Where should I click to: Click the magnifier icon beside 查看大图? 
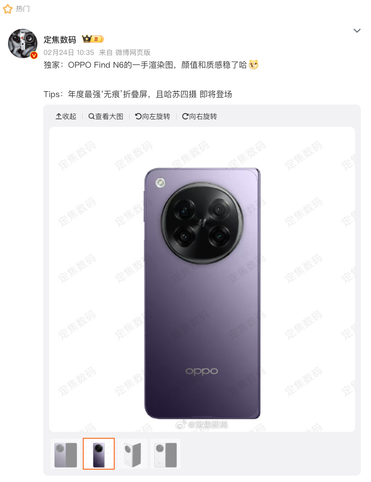(x=91, y=116)
